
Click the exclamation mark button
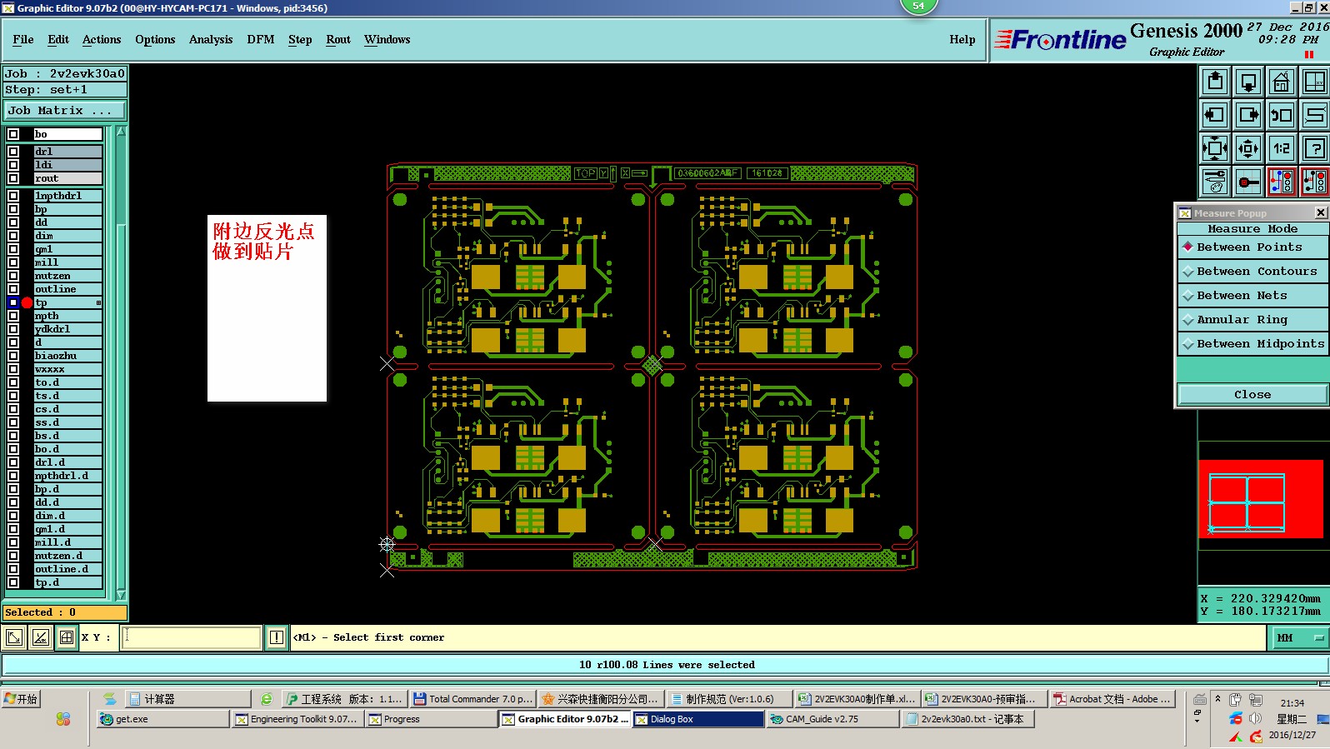(x=277, y=637)
